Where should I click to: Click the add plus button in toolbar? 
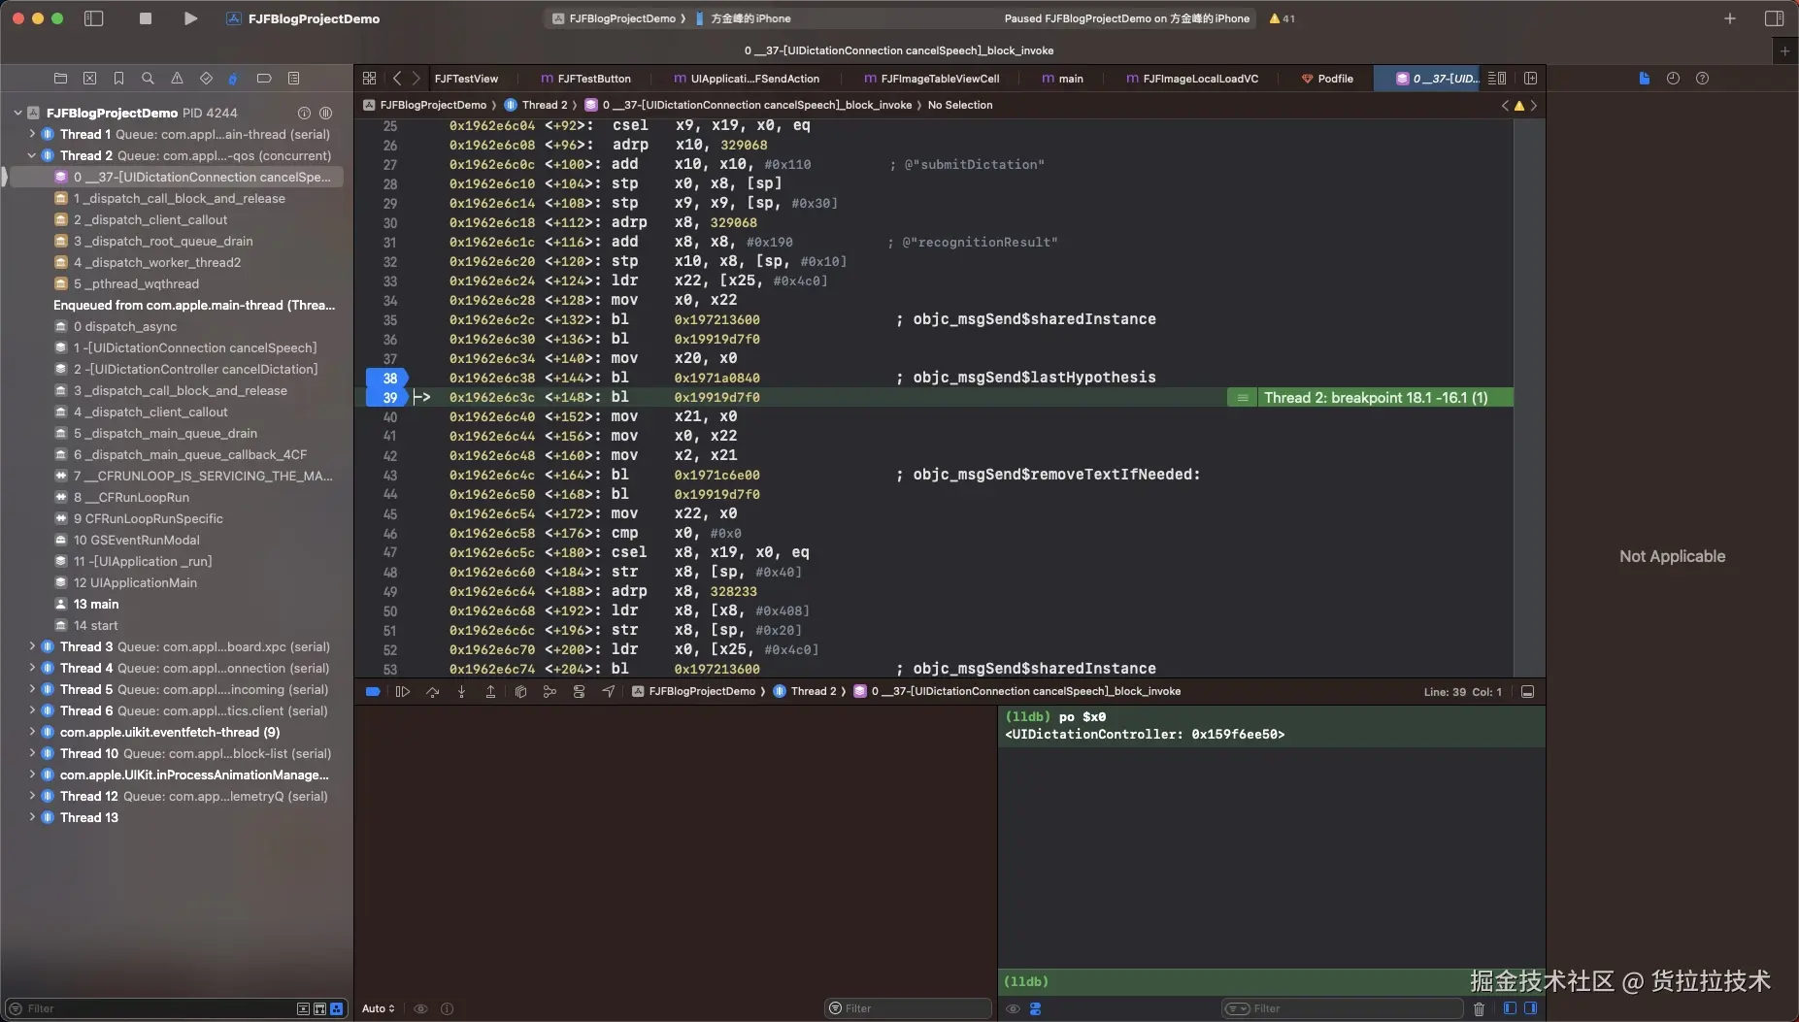tap(1730, 18)
